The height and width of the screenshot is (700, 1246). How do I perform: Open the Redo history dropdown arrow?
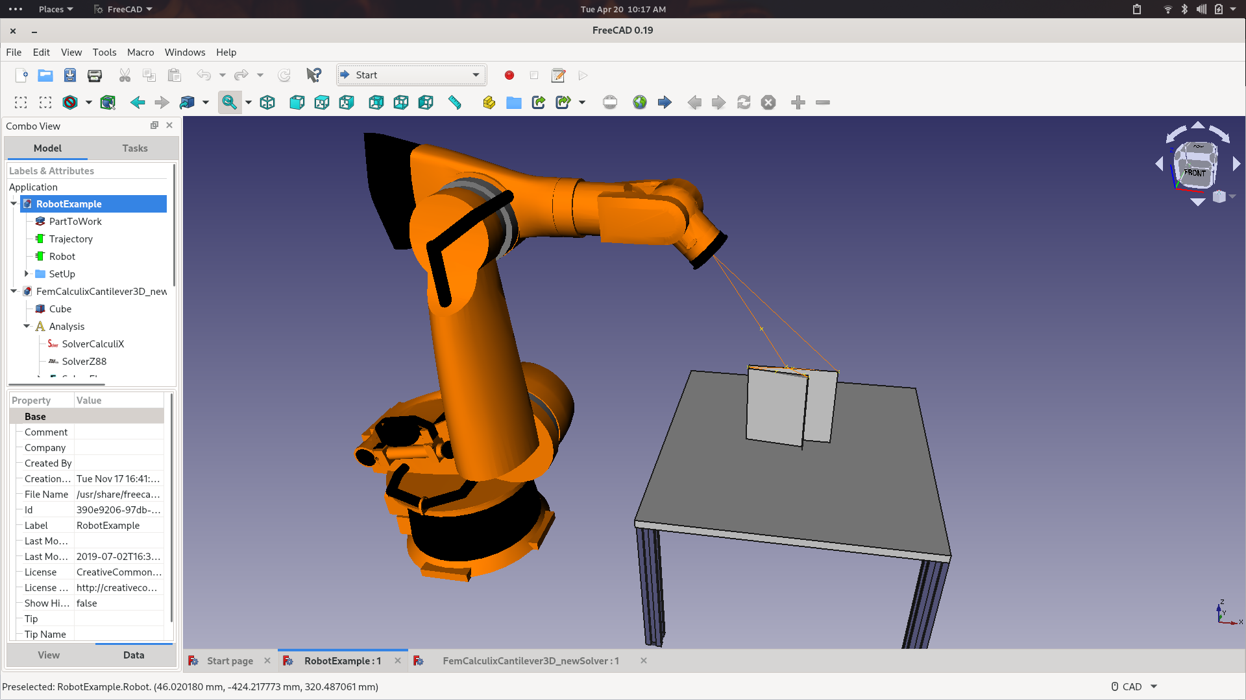tap(260, 75)
